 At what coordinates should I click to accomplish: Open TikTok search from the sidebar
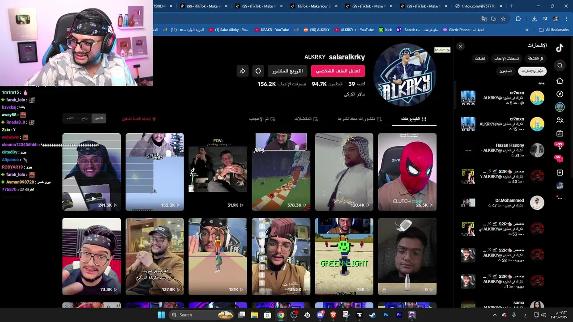point(560,66)
